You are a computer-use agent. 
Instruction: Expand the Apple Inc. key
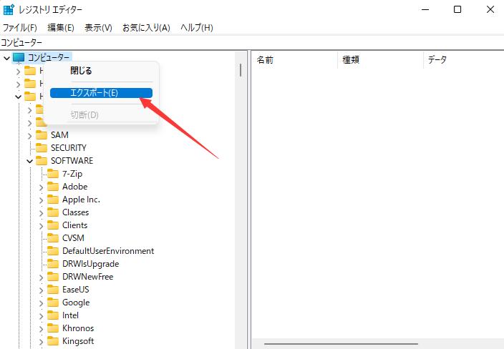[41, 200]
